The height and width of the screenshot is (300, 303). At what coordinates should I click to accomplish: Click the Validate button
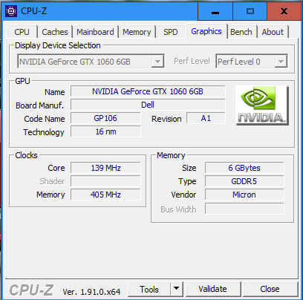pyautogui.click(x=212, y=289)
